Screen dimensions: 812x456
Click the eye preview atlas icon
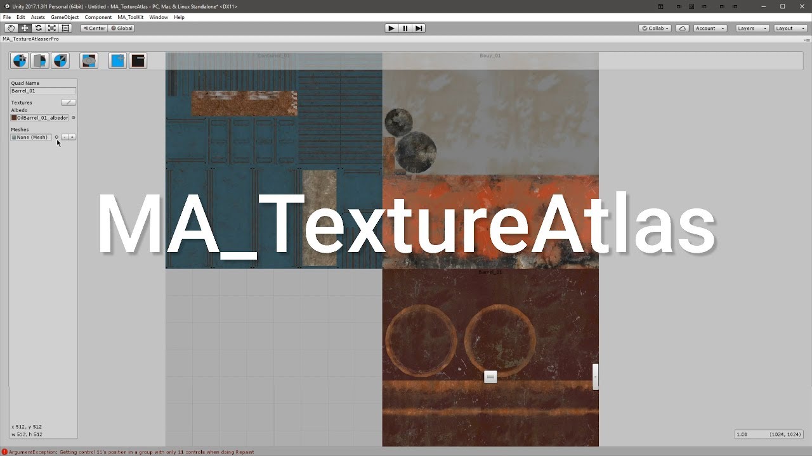coord(89,61)
